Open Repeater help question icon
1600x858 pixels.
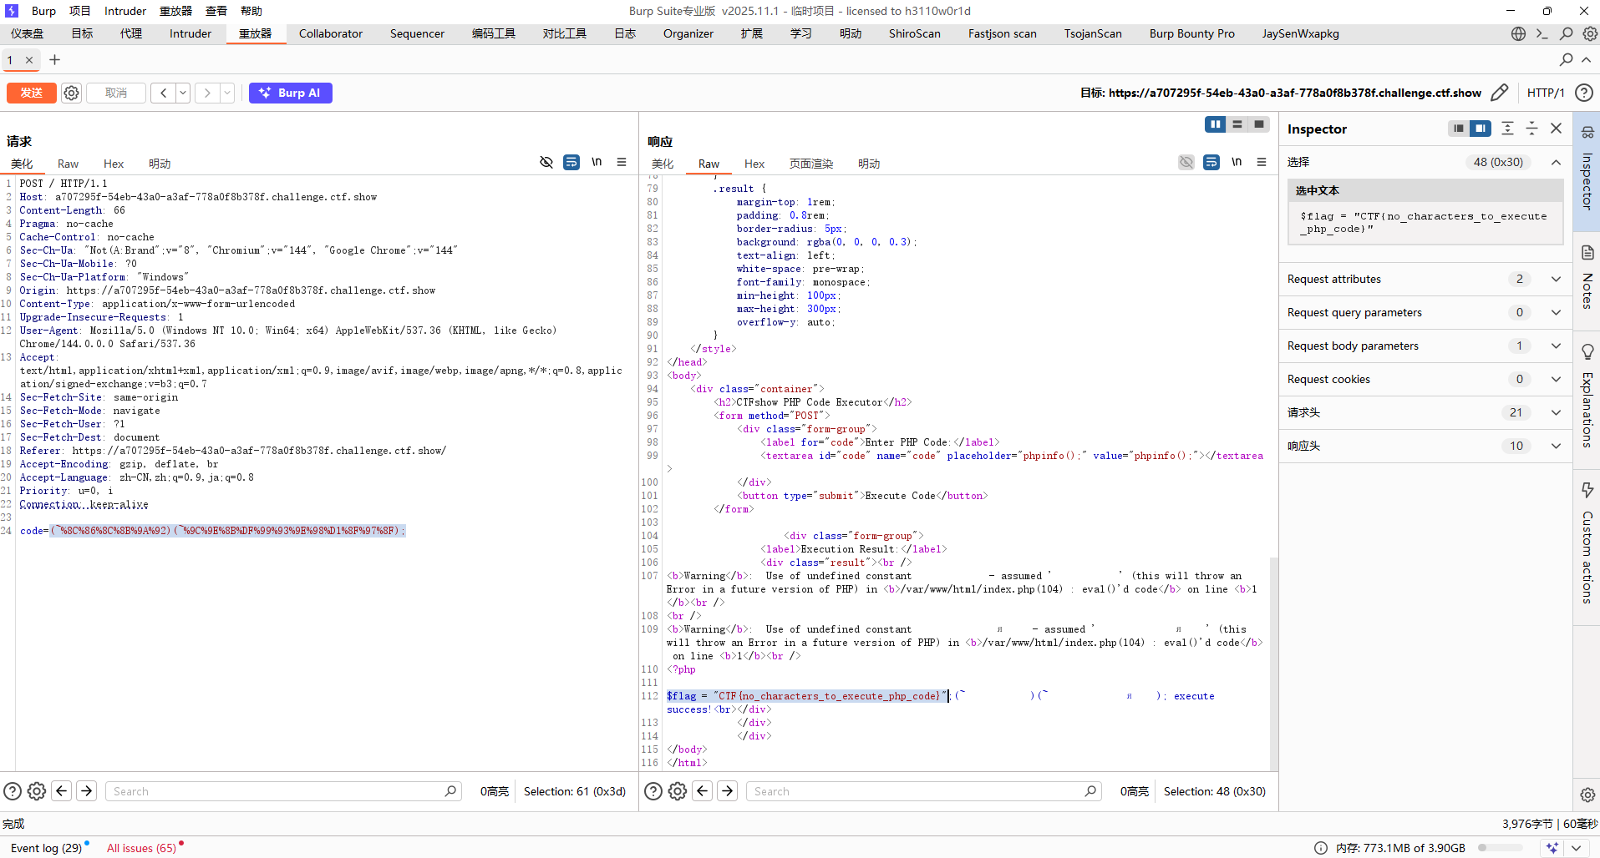[x=1583, y=93]
